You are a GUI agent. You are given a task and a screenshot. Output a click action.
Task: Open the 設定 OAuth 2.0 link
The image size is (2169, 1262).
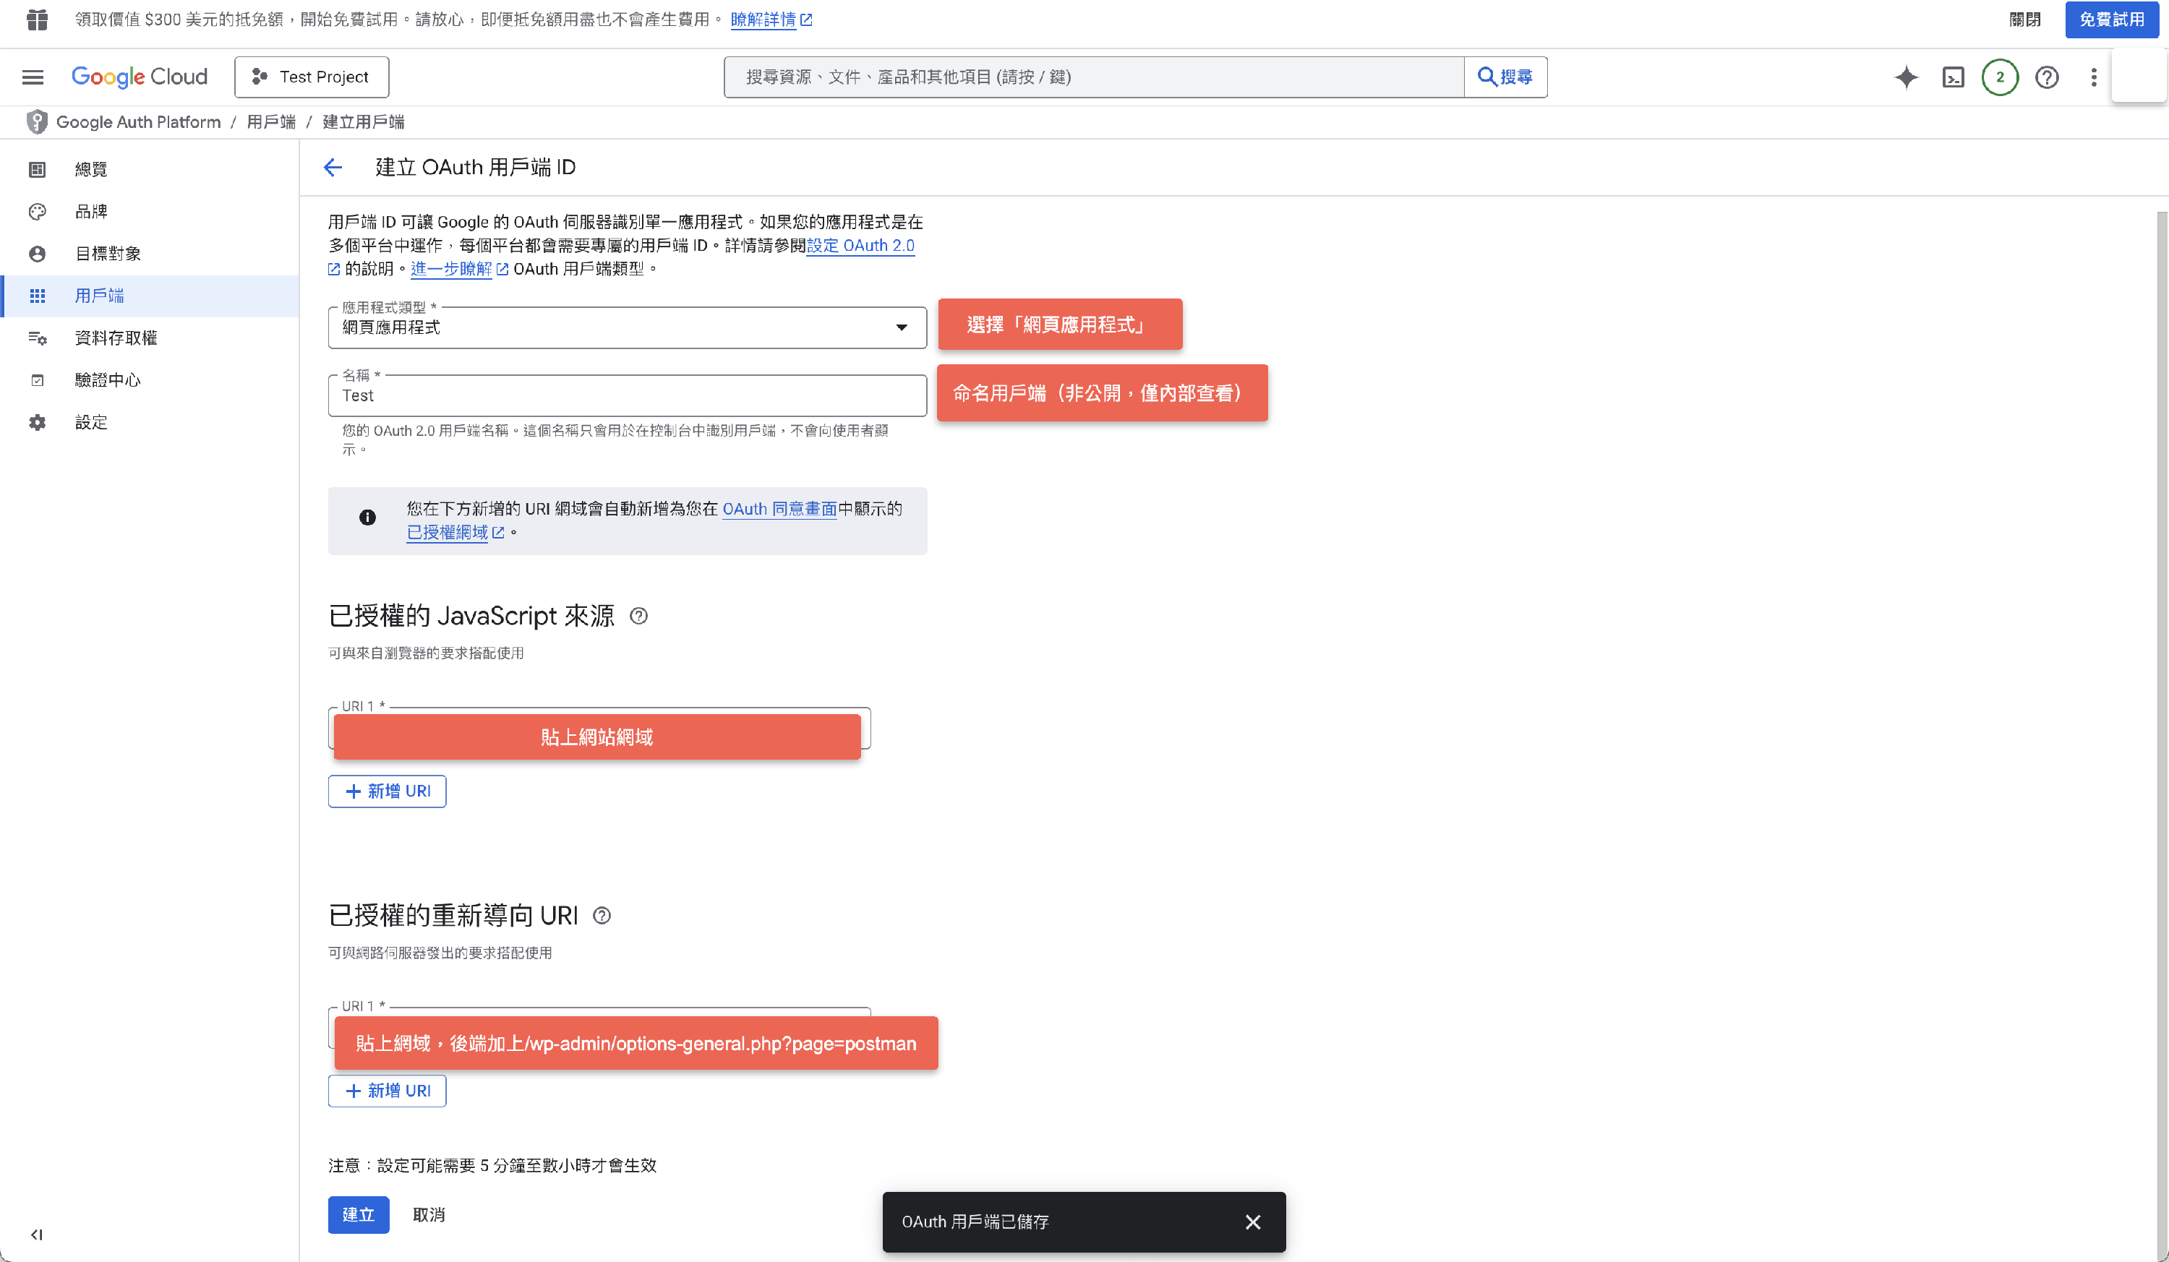coord(860,246)
